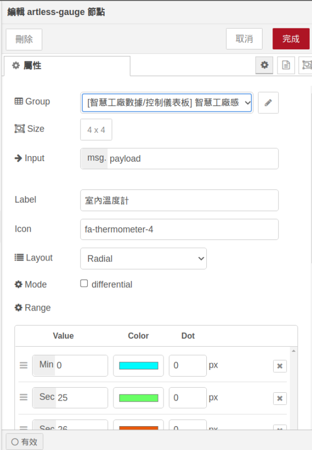This screenshot has width=312, height=450.
Task: Click the Range section label
Action: [x=33, y=308]
